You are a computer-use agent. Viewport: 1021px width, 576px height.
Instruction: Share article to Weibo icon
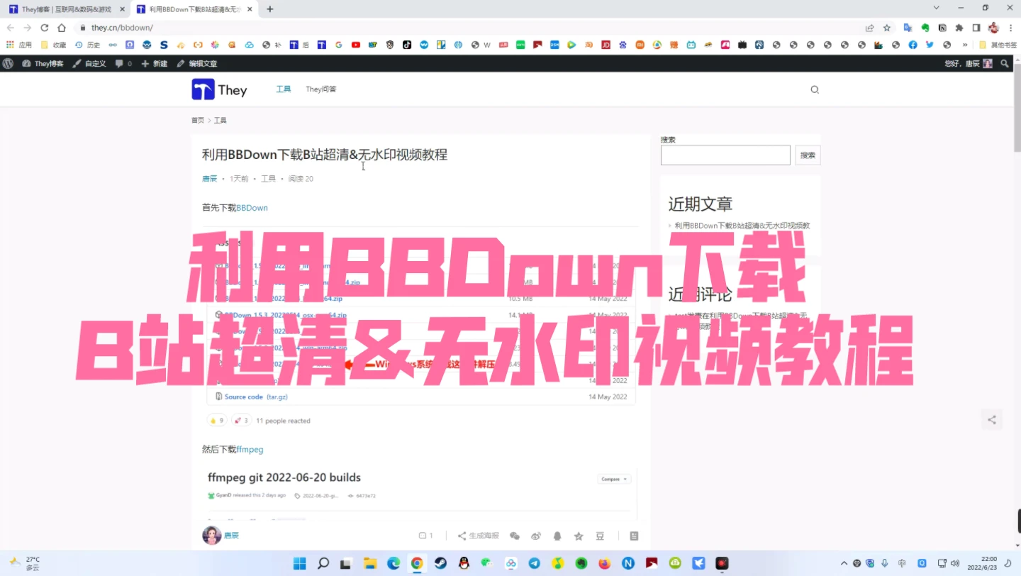click(x=536, y=536)
